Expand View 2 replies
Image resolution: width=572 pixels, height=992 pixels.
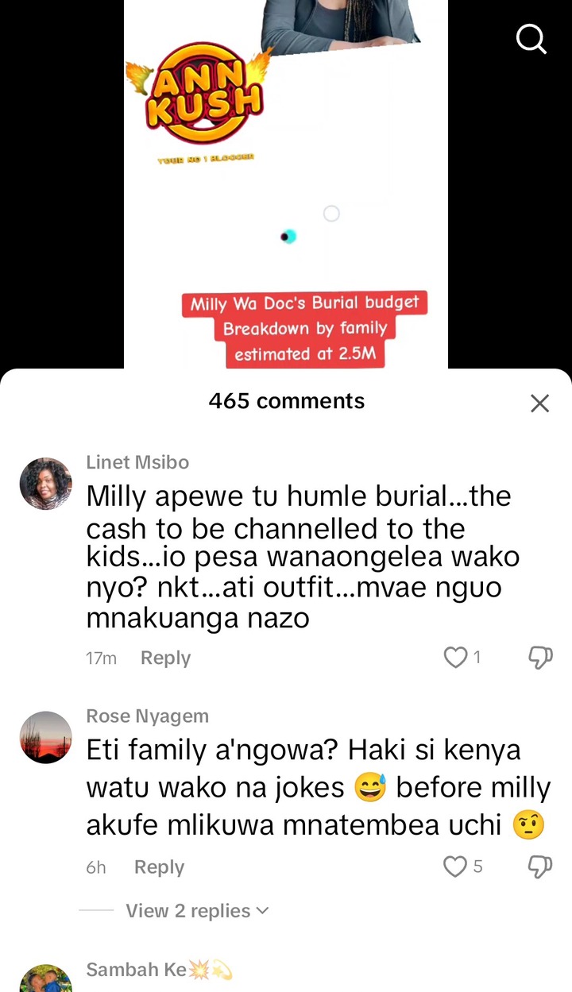point(197,911)
